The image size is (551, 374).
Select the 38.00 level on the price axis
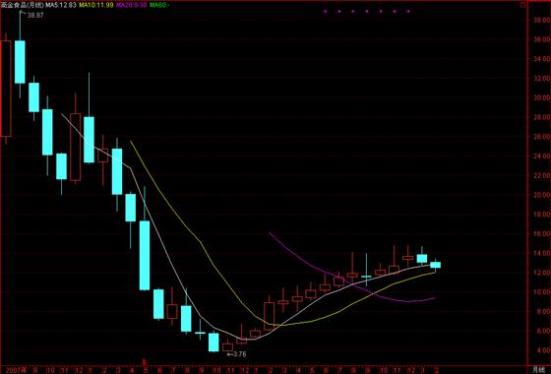[542, 21]
